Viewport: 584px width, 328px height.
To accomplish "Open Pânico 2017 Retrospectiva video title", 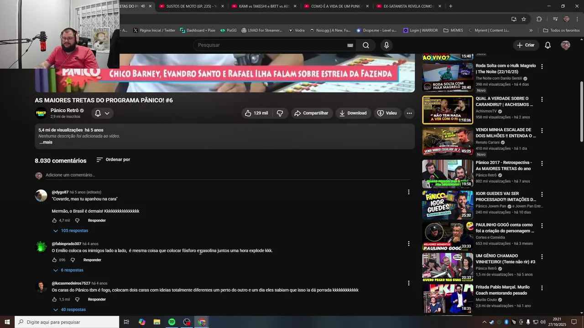I will 504,165.
